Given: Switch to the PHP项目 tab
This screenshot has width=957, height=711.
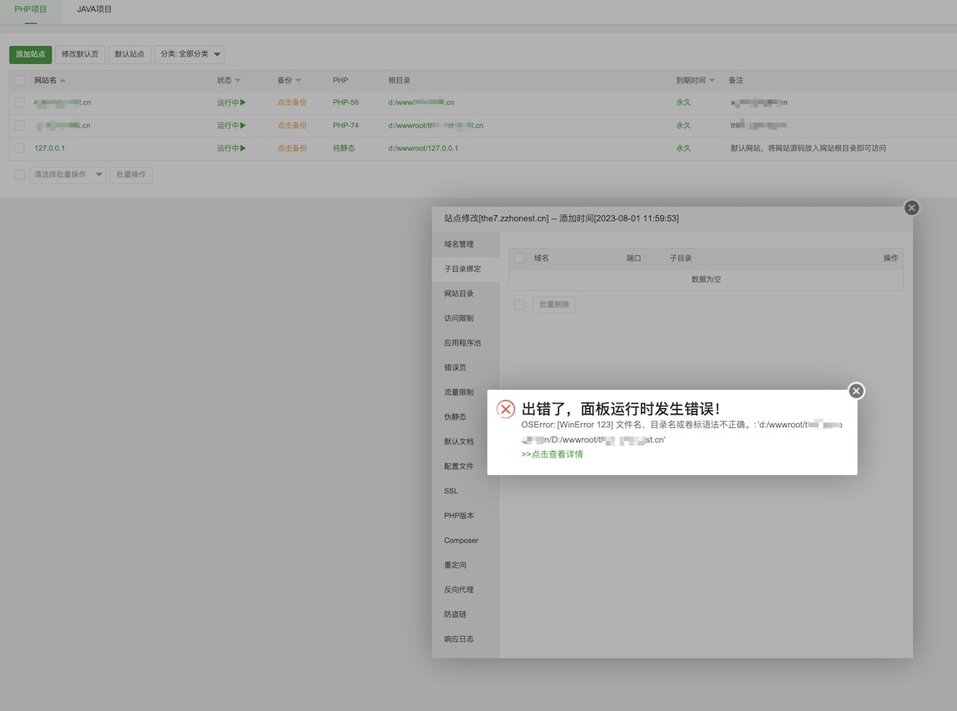Looking at the screenshot, I should point(31,10).
